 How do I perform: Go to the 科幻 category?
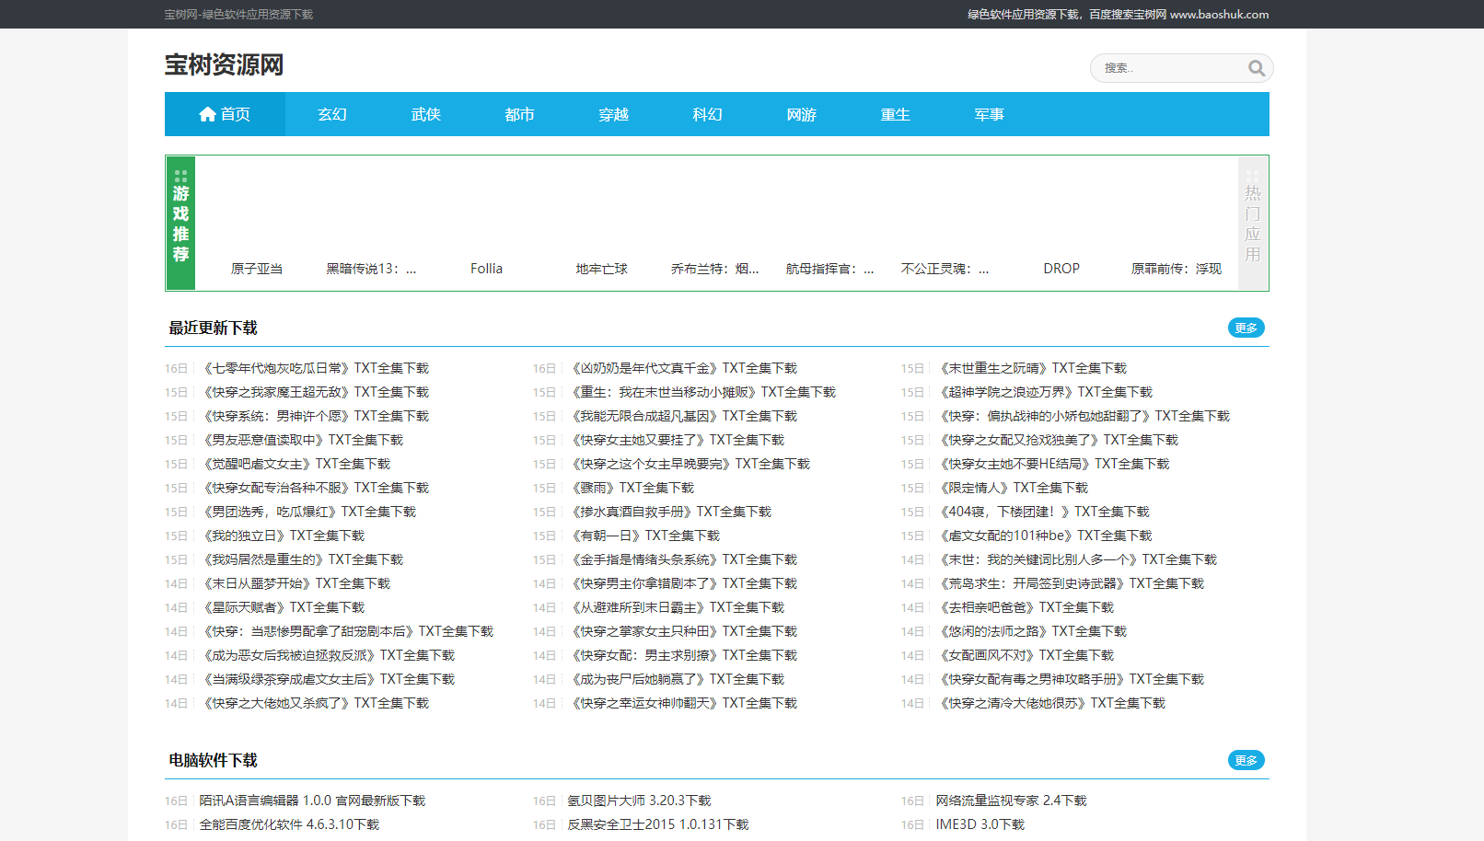[708, 114]
